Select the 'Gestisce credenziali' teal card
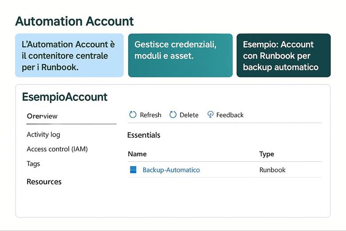This screenshot has height=231, width=346. coord(180,56)
